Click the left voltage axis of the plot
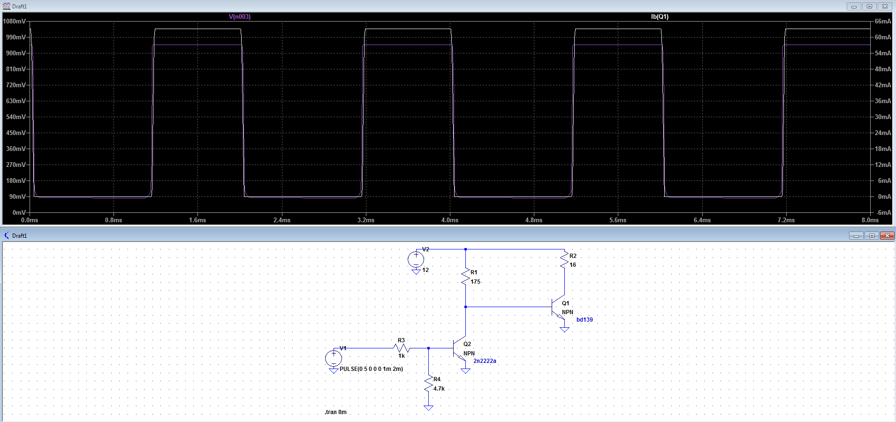 click(15, 117)
